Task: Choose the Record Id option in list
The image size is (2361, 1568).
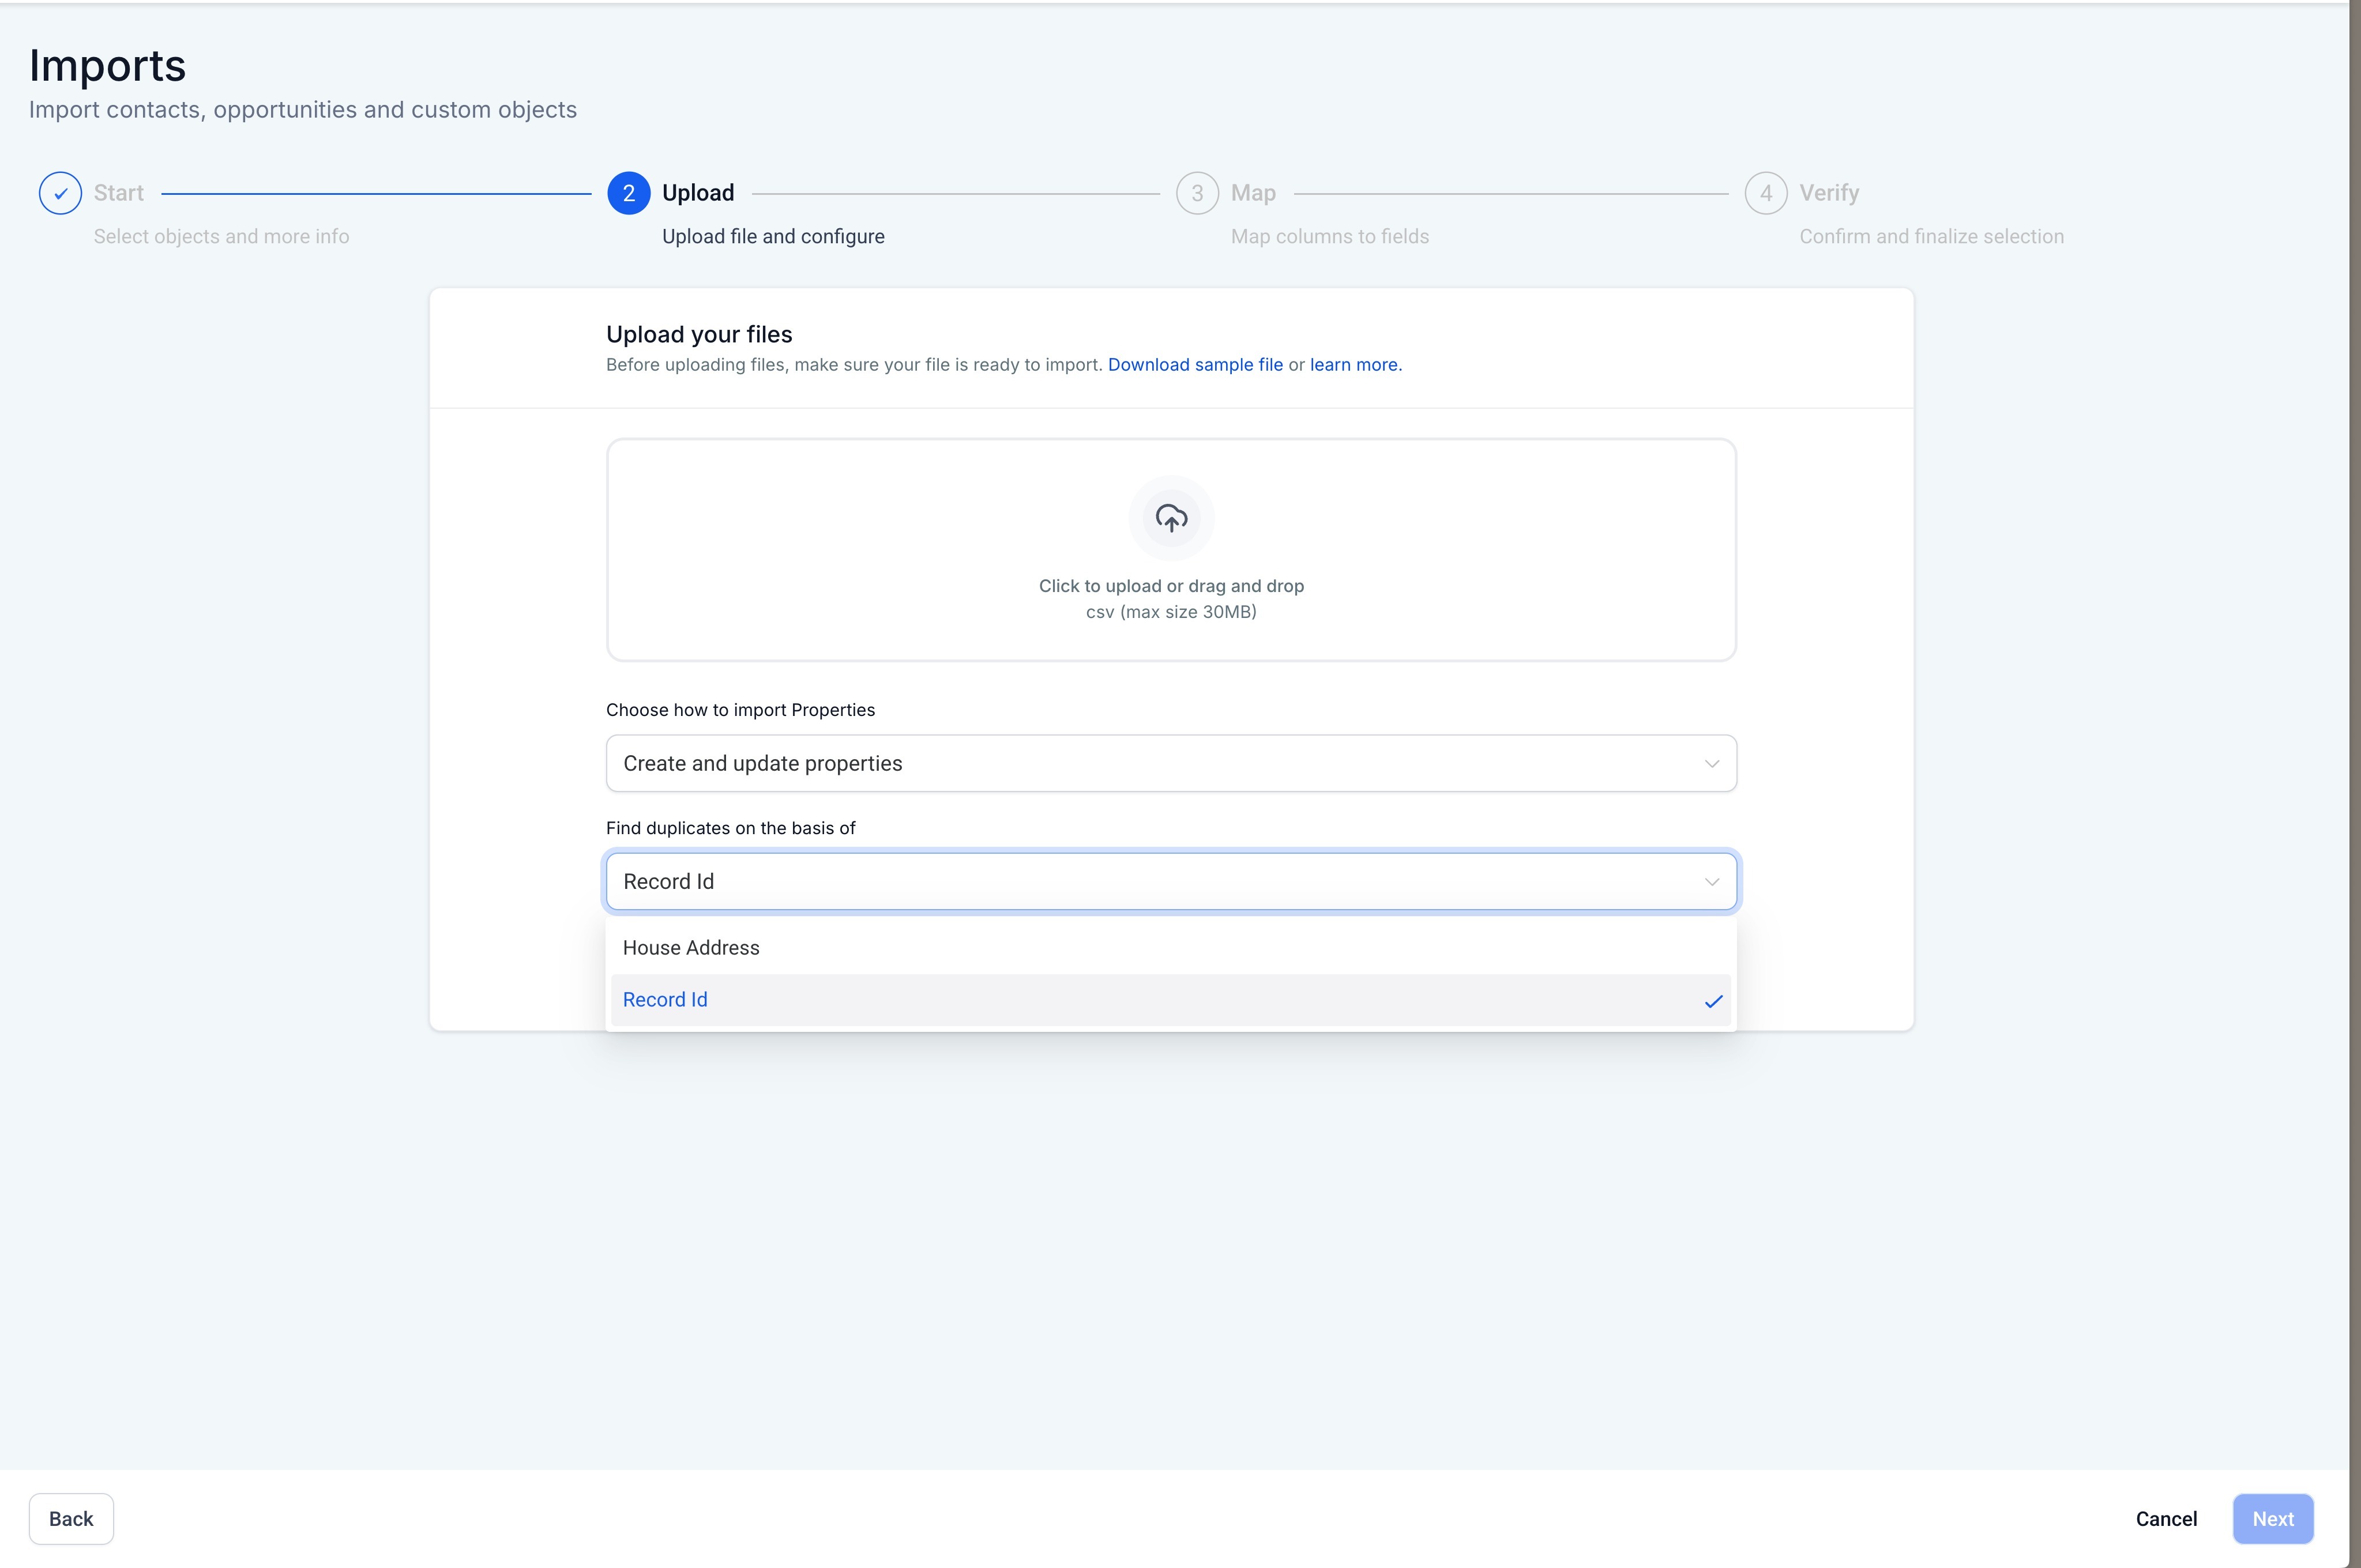Action: point(666,1000)
